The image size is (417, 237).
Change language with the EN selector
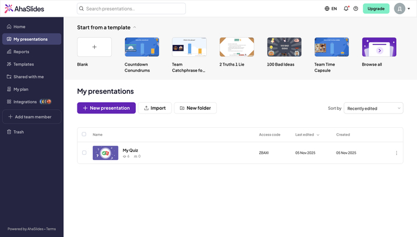click(331, 8)
